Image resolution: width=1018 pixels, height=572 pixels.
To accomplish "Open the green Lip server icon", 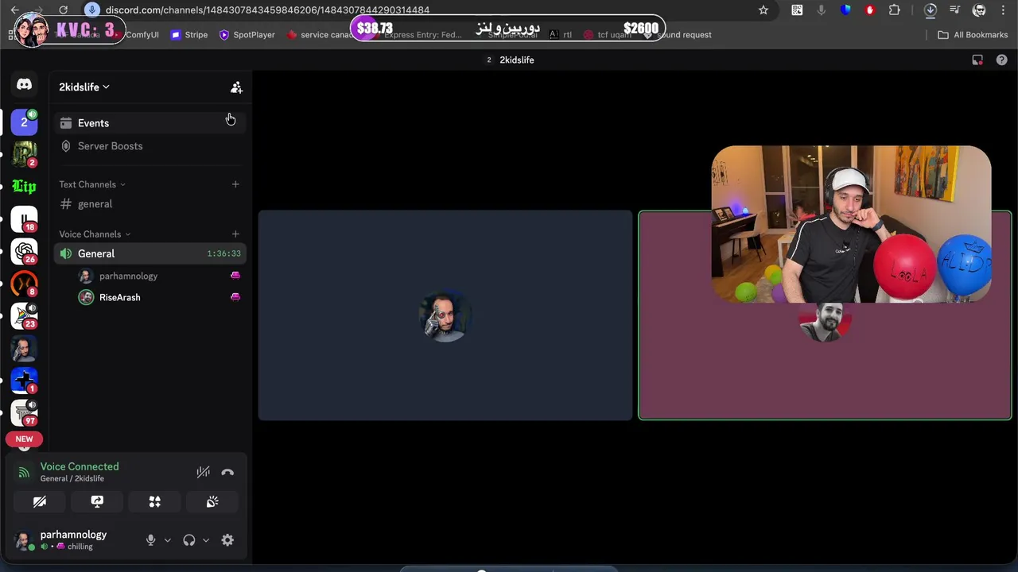I will [x=24, y=187].
